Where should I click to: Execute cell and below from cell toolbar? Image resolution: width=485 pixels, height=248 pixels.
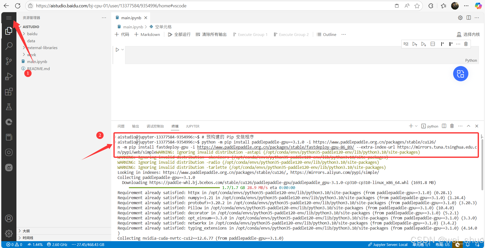[x=424, y=44]
